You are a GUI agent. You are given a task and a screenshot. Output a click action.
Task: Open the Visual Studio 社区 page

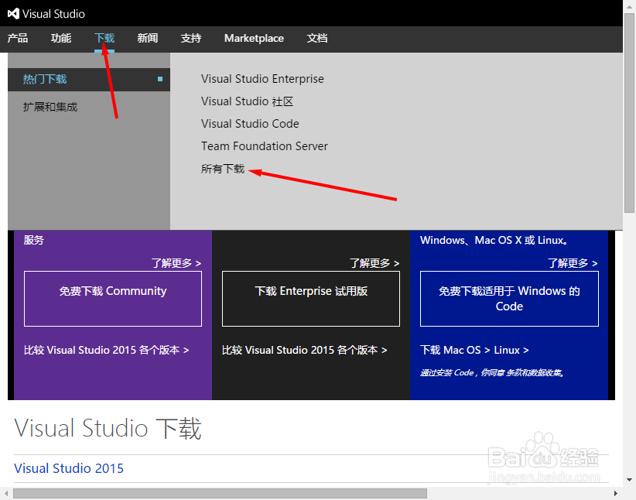[247, 101]
